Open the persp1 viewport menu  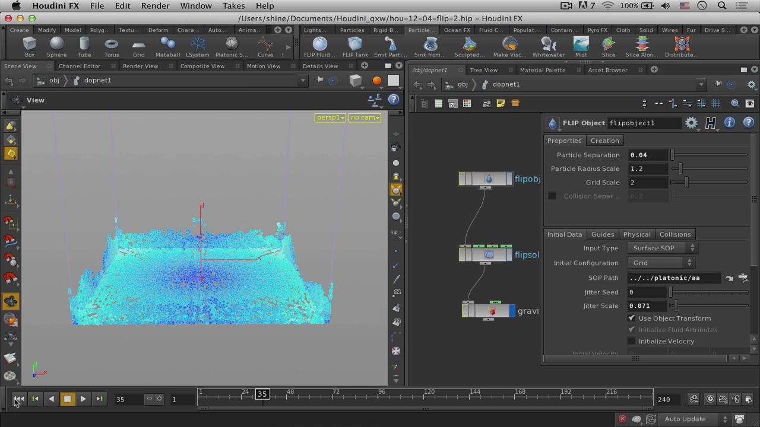coord(330,117)
